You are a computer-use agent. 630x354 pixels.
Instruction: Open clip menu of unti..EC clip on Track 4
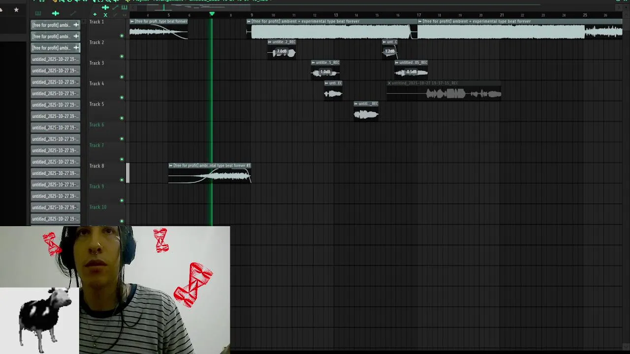[326, 84]
